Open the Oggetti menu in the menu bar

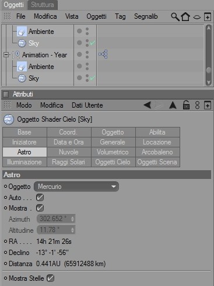point(96,16)
